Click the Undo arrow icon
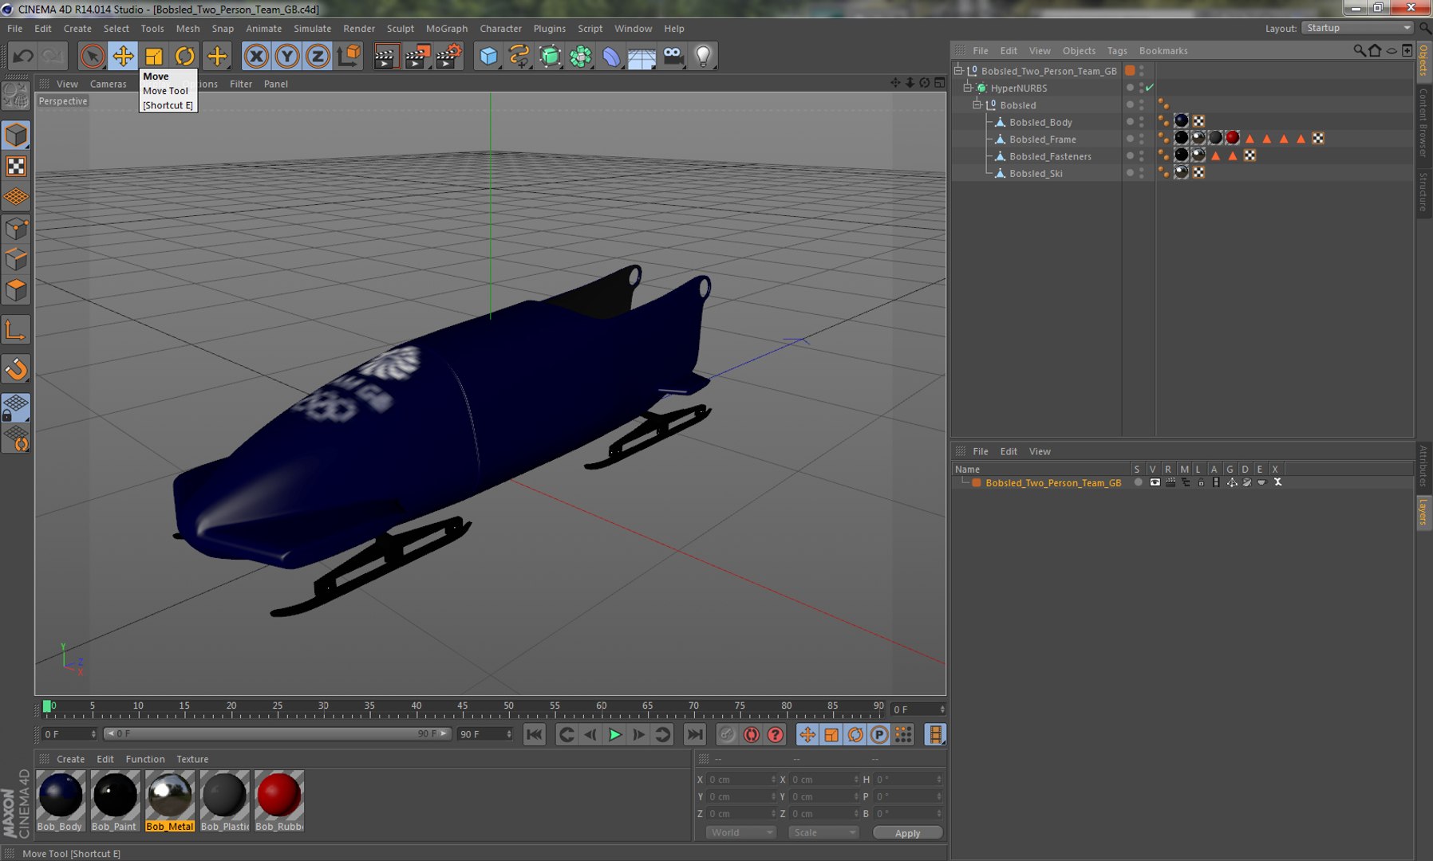The width and height of the screenshot is (1433, 861). 23,56
